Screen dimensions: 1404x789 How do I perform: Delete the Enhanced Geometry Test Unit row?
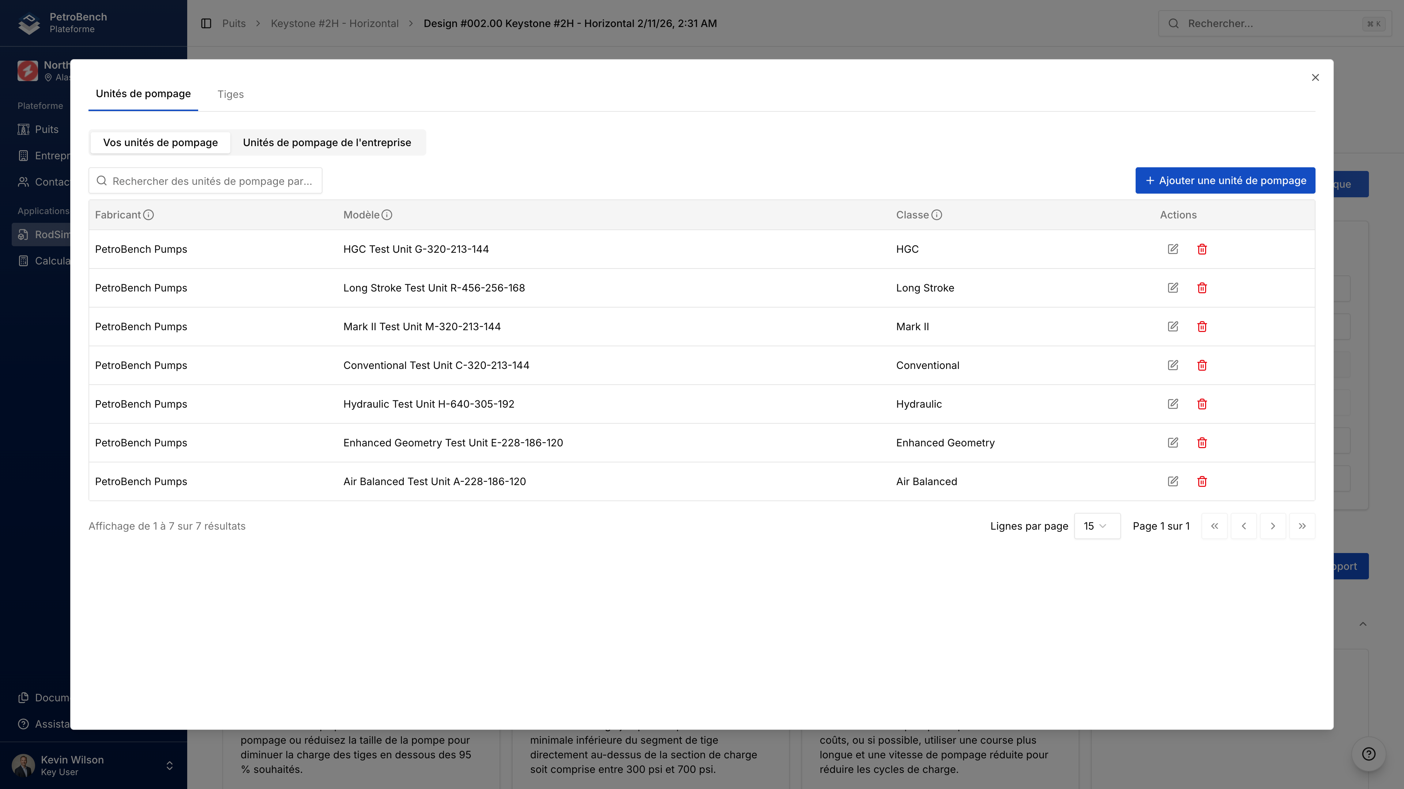point(1202,442)
